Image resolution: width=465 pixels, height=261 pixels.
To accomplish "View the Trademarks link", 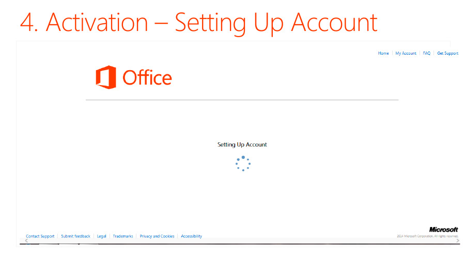I will (123, 236).
